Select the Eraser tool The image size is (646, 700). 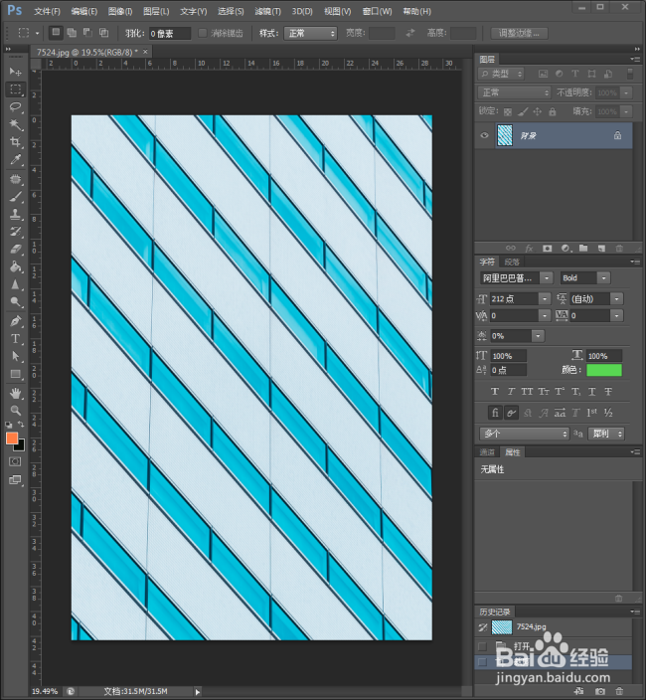(x=15, y=250)
